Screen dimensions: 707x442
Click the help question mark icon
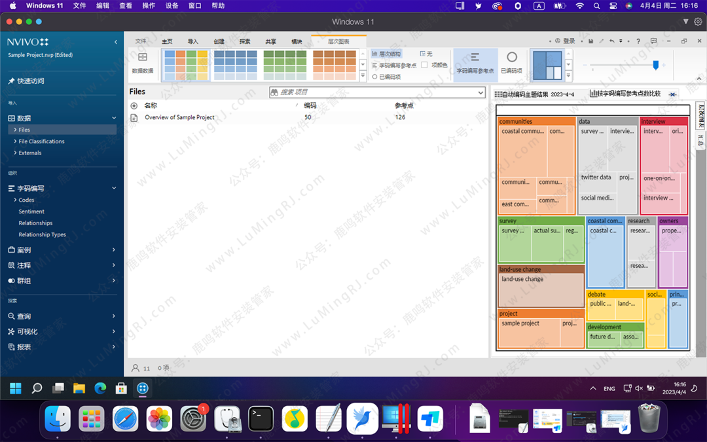pyautogui.click(x=638, y=41)
